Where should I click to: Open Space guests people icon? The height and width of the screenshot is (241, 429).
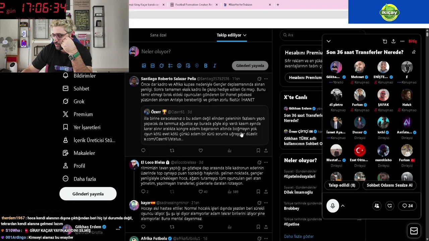tap(377, 206)
